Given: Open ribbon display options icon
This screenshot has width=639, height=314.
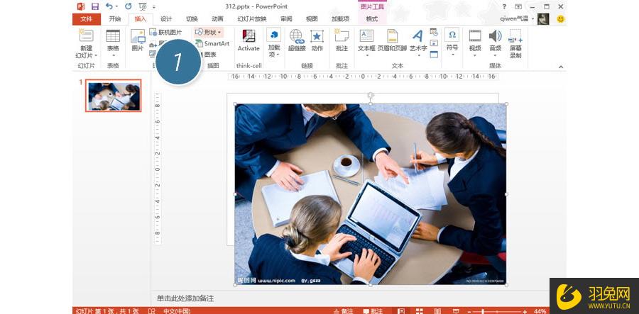Looking at the screenshot, I should tap(518, 6).
